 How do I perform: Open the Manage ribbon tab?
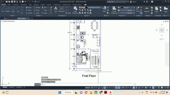pos(36,5)
